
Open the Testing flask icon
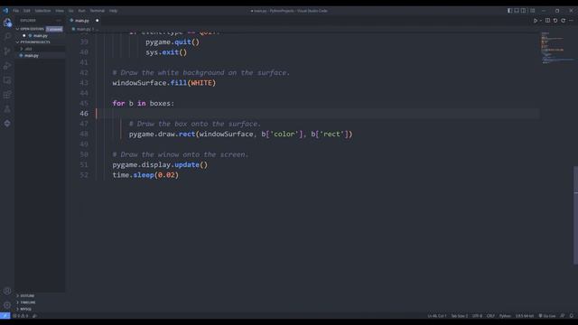pyautogui.click(x=7, y=109)
